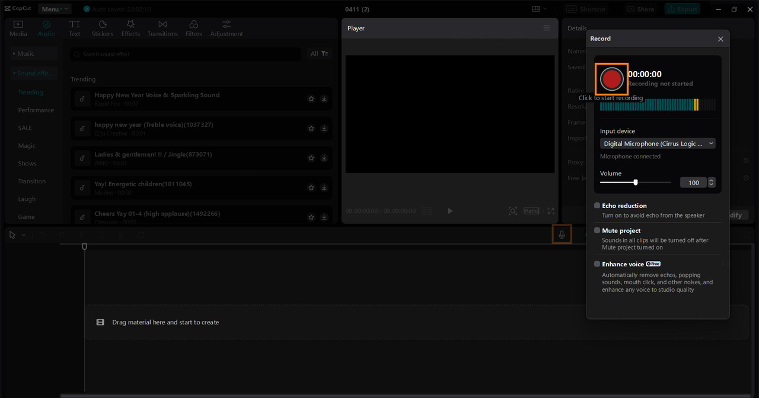Pick the Transition sound category
The height and width of the screenshot is (398, 759).
pos(31,182)
